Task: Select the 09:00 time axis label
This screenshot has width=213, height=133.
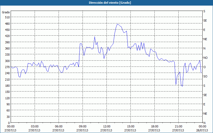Action: [x=83, y=127]
